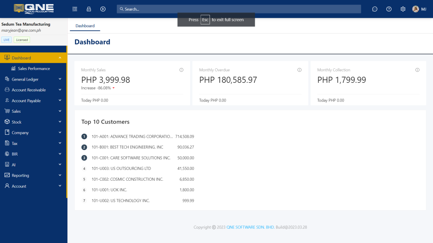The height and width of the screenshot is (243, 433).
Task: Click the Reporting chart icon
Action: click(x=7, y=175)
